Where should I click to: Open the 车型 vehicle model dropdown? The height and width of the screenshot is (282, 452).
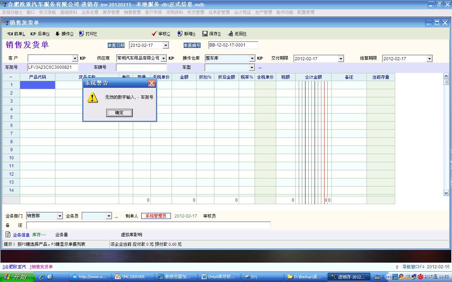click(252, 67)
